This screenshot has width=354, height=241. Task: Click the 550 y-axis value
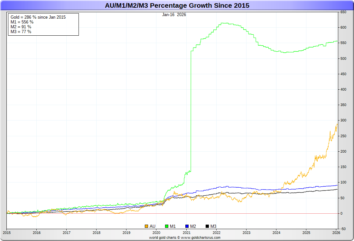tap(343, 43)
